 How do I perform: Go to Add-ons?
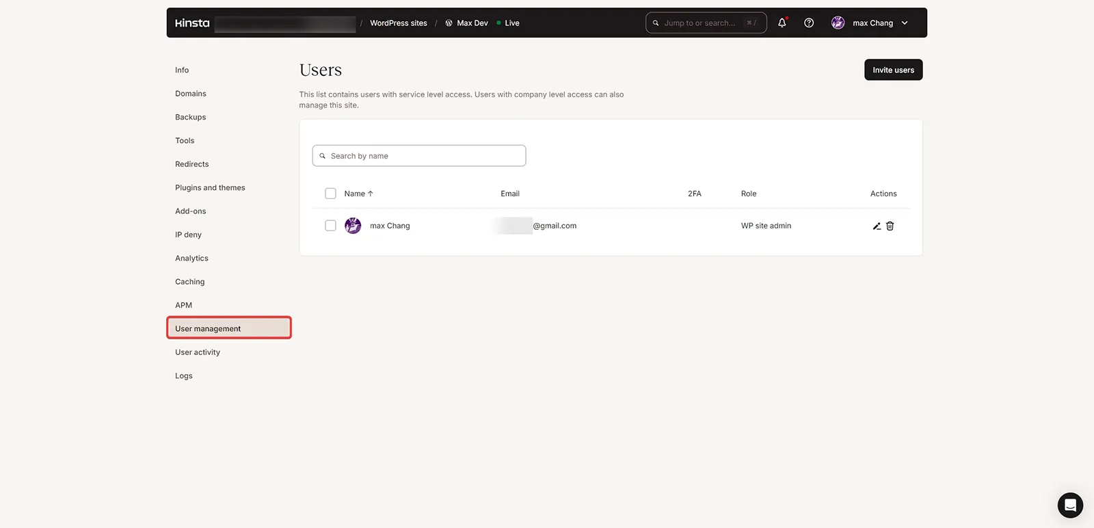tap(191, 211)
